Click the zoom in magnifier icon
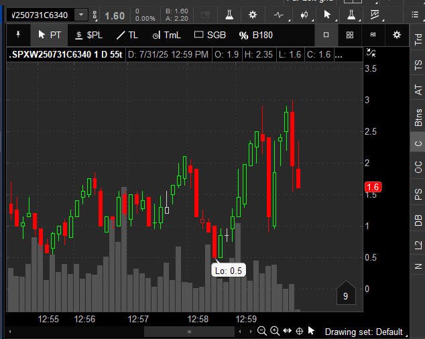425x339 pixels. click(x=275, y=330)
